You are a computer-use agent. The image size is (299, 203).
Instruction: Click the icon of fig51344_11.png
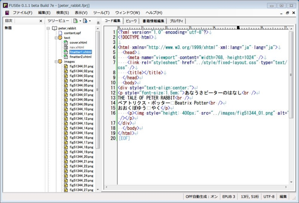point(66,114)
